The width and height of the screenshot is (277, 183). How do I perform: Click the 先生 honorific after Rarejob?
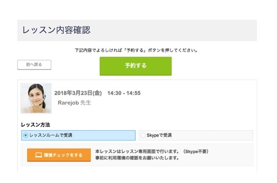point(85,103)
